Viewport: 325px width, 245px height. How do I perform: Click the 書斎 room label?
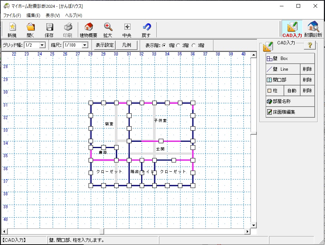pyautogui.click(x=103, y=152)
